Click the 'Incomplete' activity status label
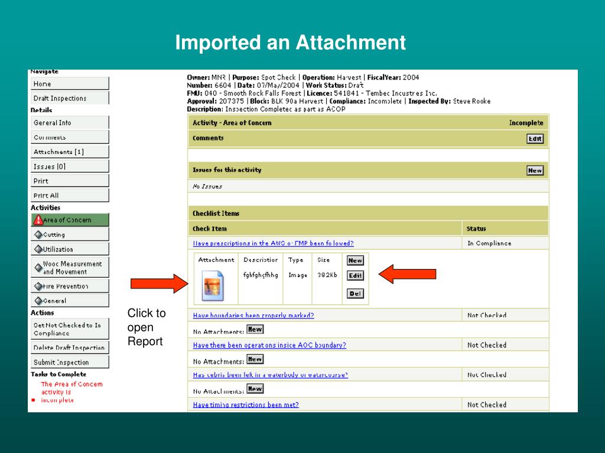This screenshot has width=605, height=453. pyautogui.click(x=526, y=123)
